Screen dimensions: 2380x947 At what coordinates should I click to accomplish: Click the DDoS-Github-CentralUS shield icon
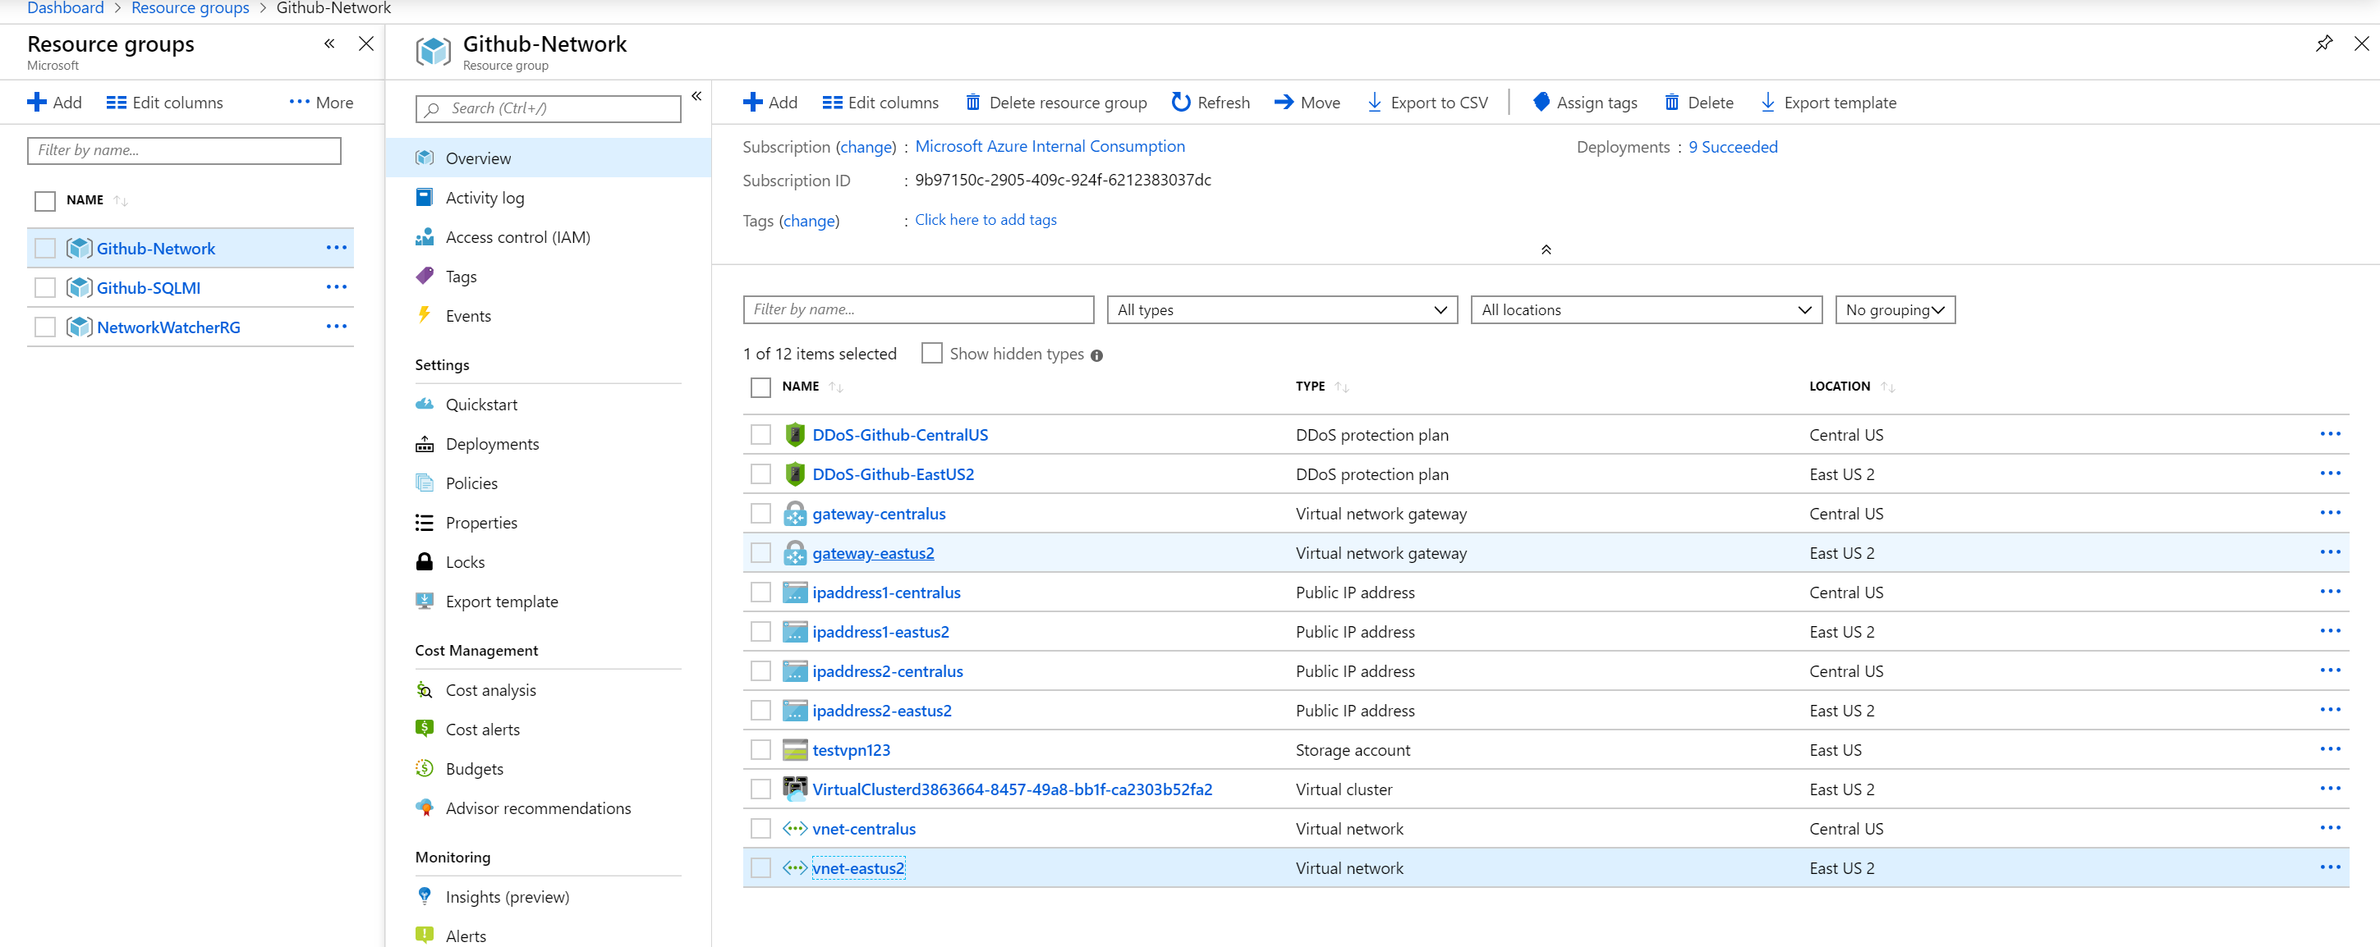coord(795,435)
